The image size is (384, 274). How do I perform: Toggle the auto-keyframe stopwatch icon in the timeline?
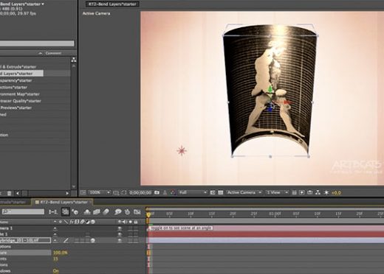[x=127, y=211]
